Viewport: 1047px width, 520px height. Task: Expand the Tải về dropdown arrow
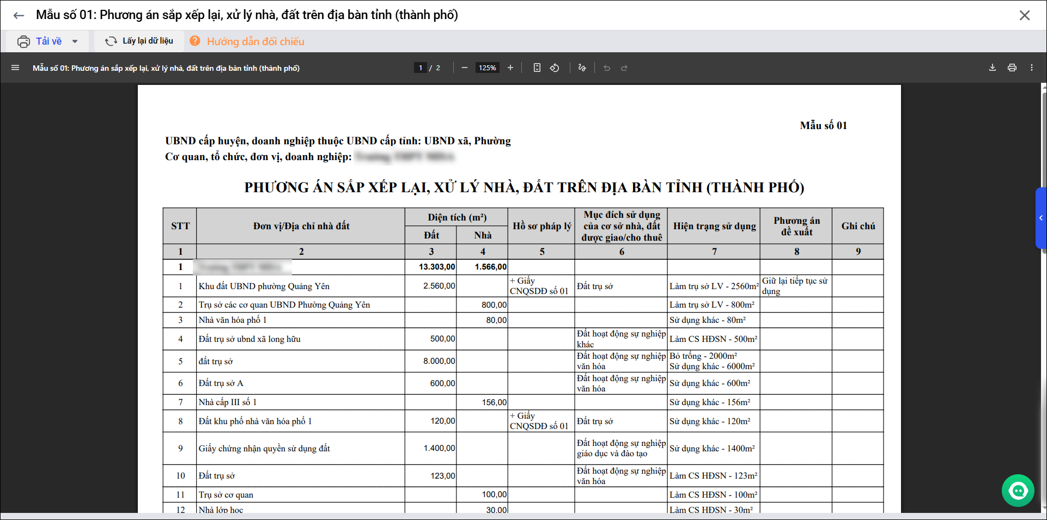(75, 41)
